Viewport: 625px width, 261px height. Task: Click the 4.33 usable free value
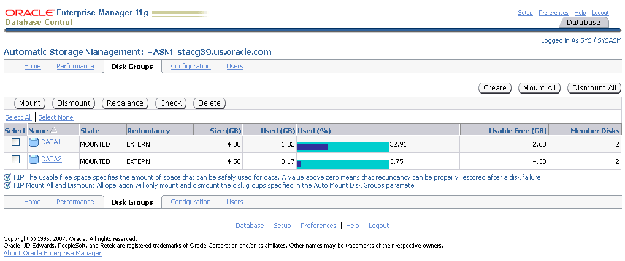(x=539, y=162)
